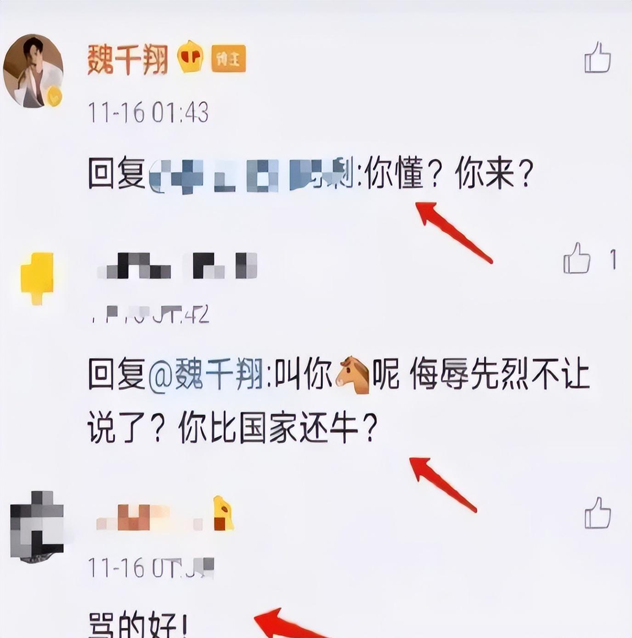Like the "骂的好!" comment
Image resolution: width=632 pixels, height=638 pixels.
pyautogui.click(x=598, y=513)
